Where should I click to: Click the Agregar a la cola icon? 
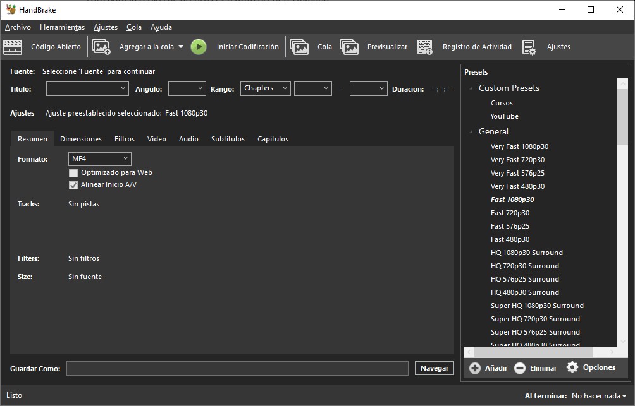(101, 47)
